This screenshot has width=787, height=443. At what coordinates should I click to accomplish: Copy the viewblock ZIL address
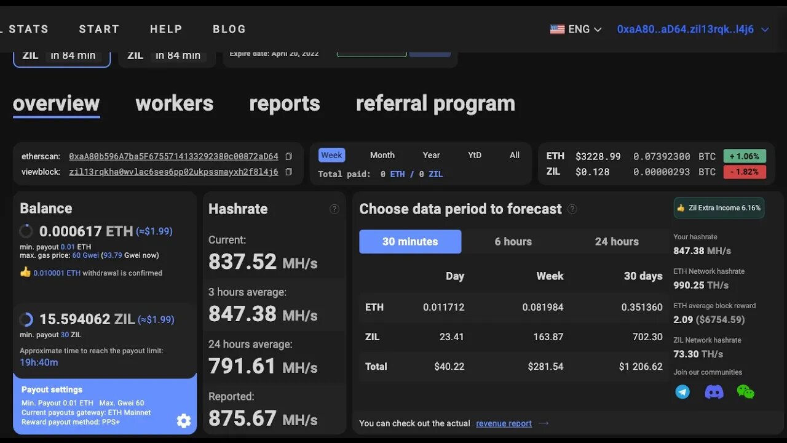coord(289,172)
